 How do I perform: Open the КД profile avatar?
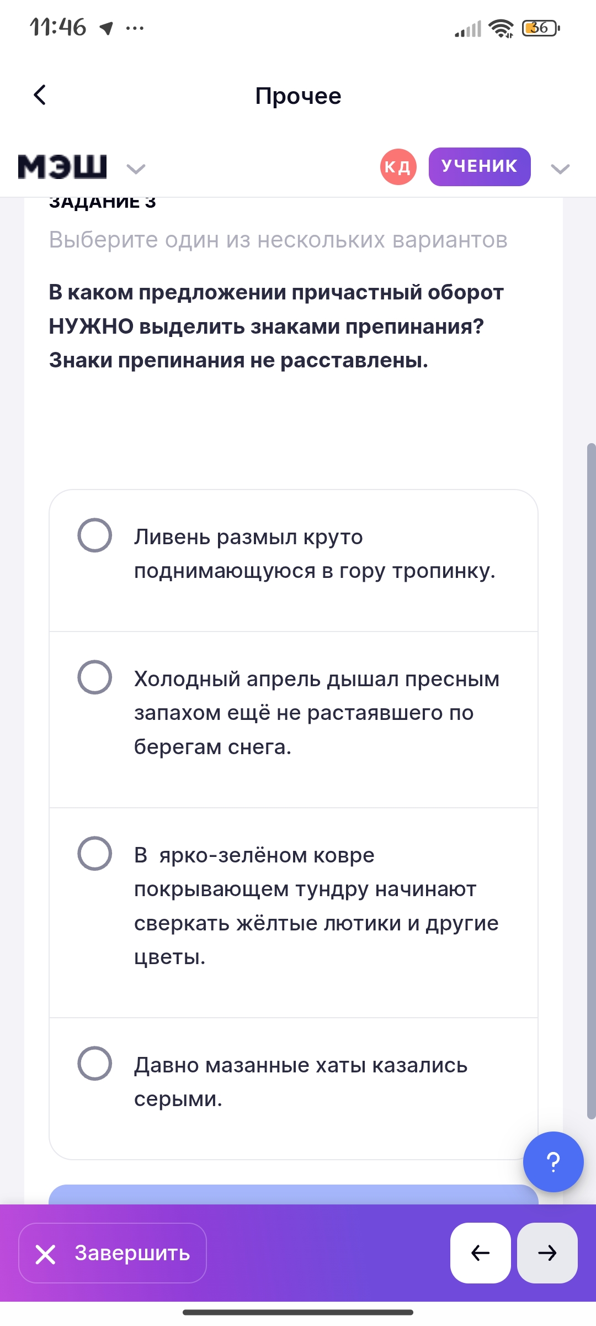tap(398, 167)
